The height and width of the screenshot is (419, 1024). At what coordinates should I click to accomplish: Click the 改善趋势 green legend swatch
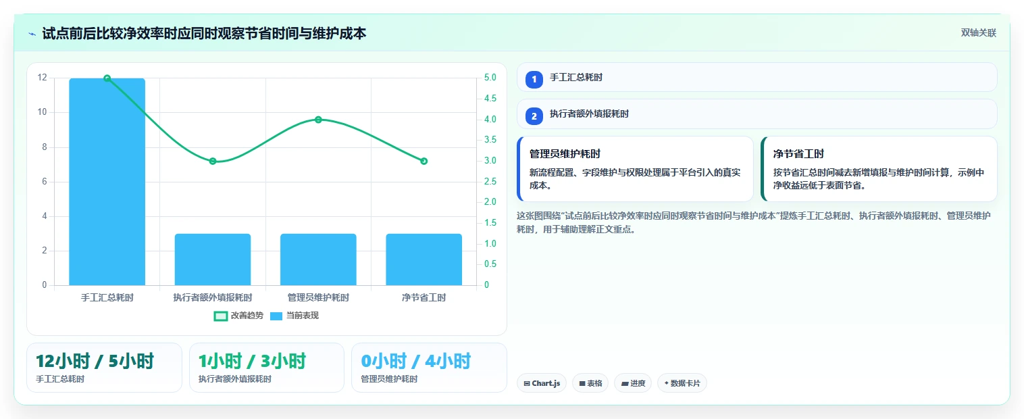[220, 316]
